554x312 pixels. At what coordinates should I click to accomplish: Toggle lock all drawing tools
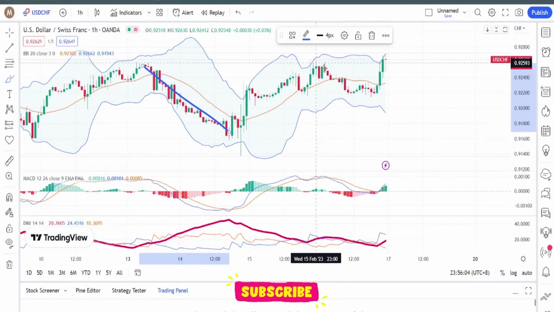click(x=9, y=228)
